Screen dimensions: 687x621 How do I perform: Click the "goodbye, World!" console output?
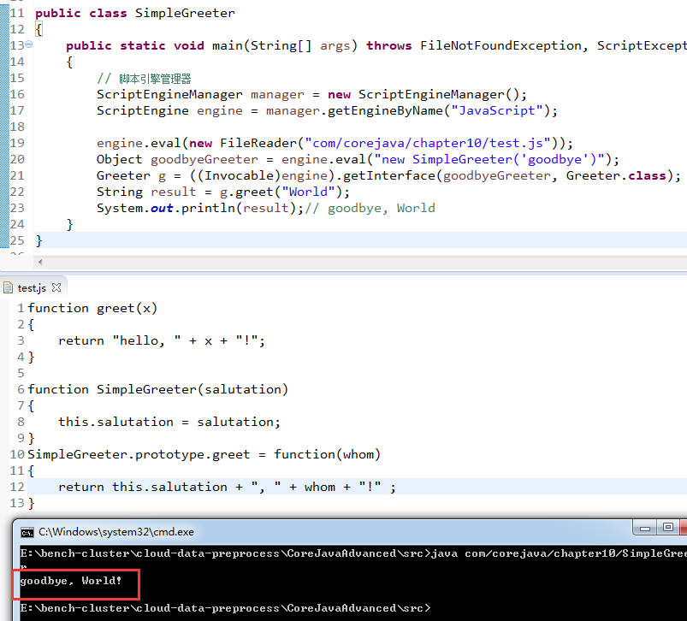tap(70, 581)
